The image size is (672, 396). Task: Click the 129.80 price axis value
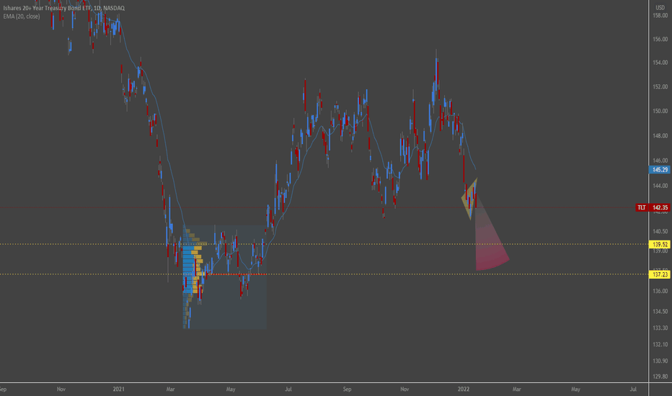coord(660,377)
